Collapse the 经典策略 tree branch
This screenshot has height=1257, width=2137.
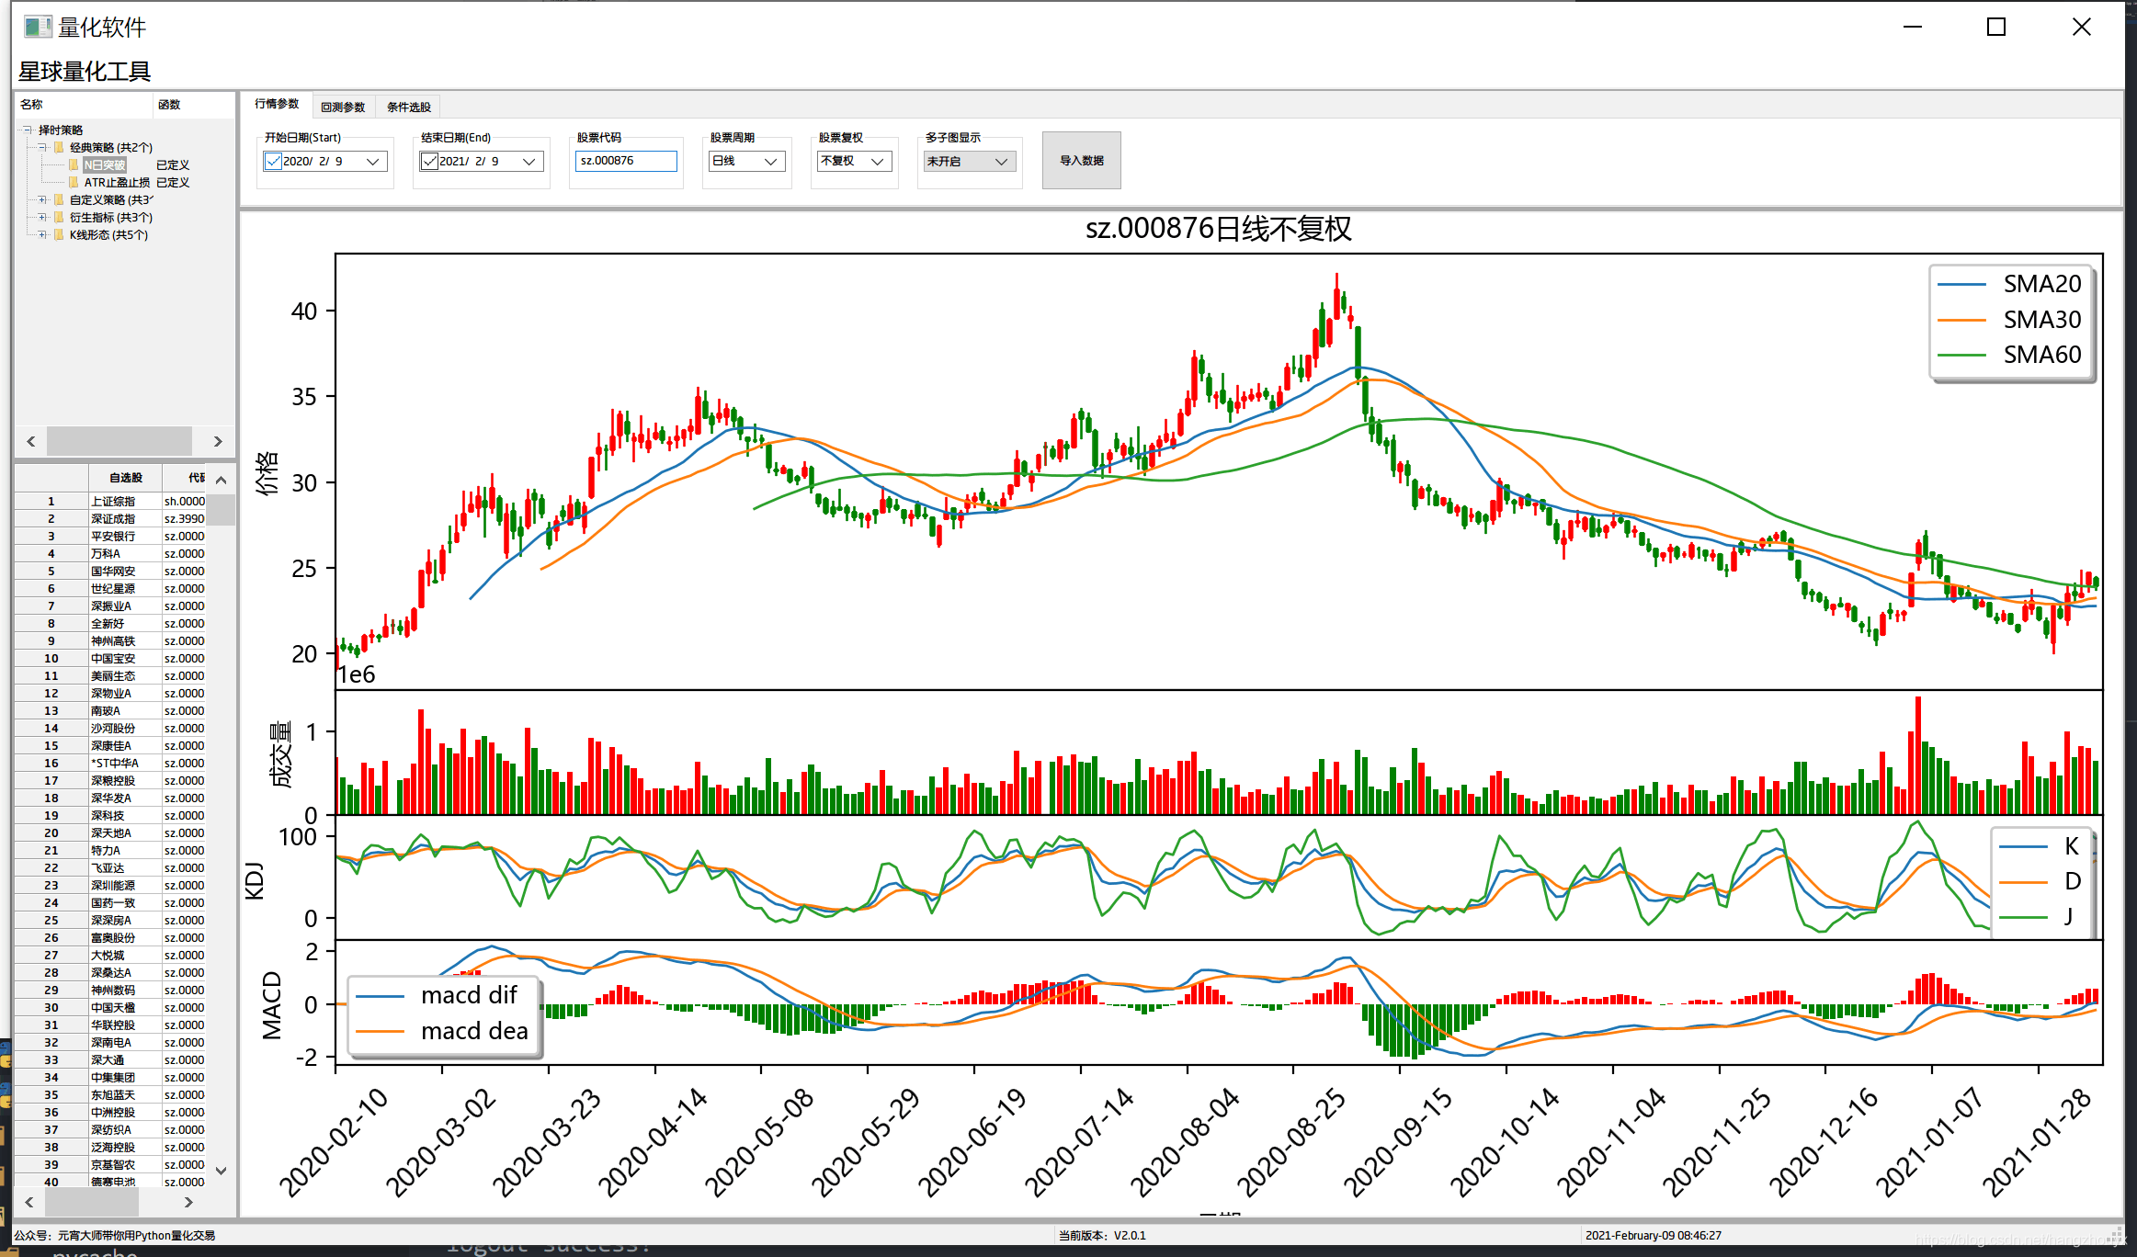pyautogui.click(x=42, y=147)
